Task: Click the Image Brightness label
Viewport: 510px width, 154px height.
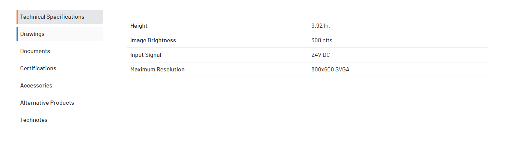Action: [153, 40]
